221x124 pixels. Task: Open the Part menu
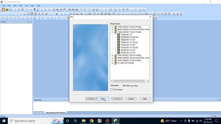coord(21,6)
